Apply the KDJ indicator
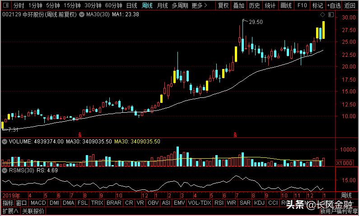This screenshot has height=216, width=359. [x=259, y=203]
